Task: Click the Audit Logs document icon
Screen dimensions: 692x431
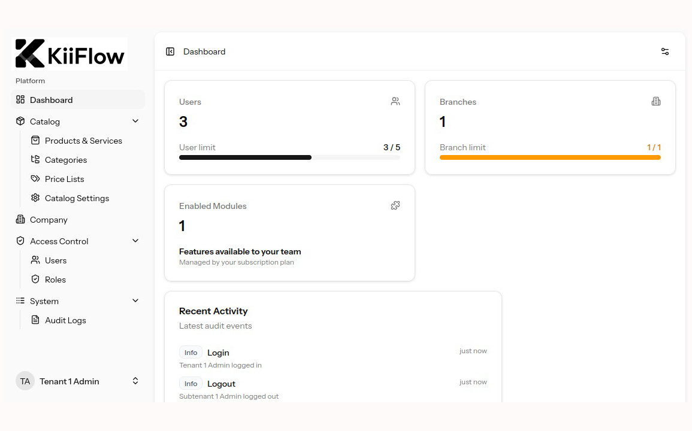Action: pyautogui.click(x=37, y=320)
